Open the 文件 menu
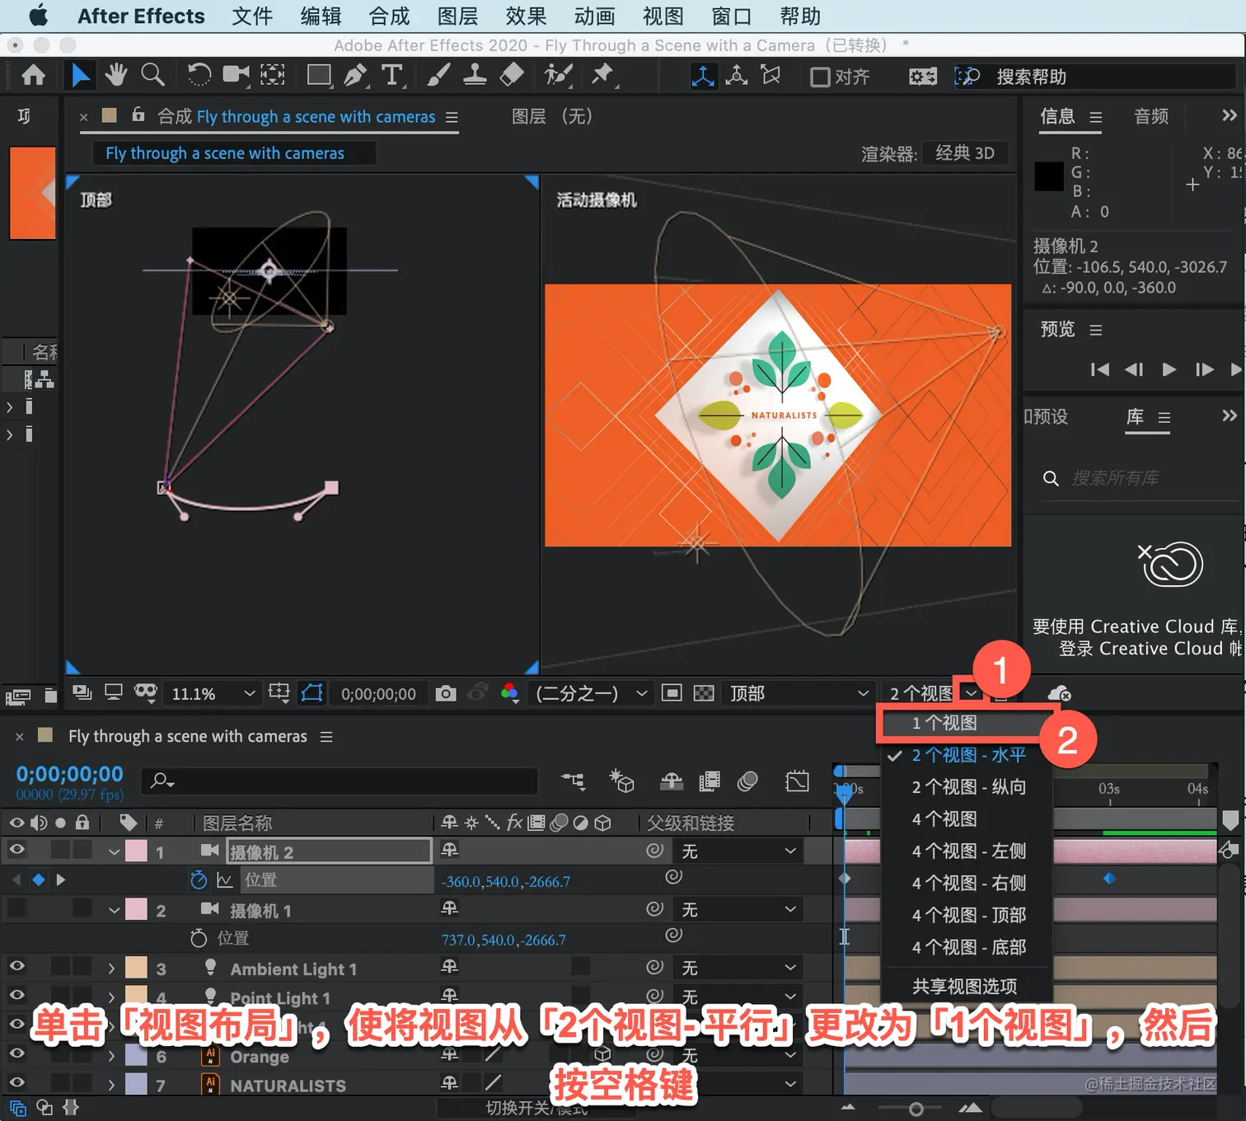The height and width of the screenshot is (1121, 1246). 252,16
